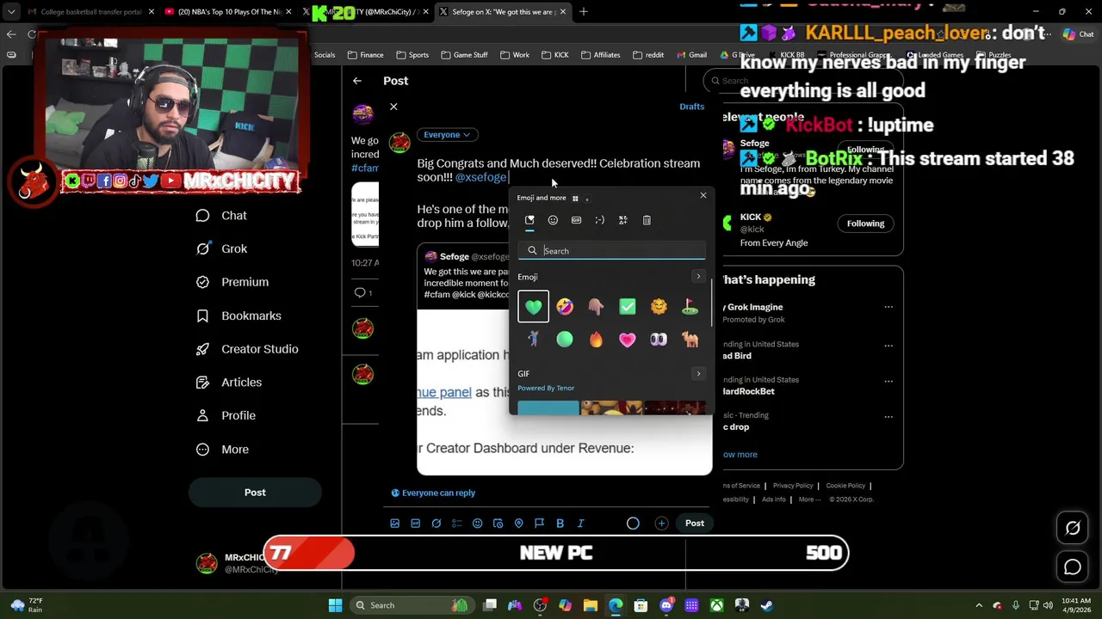Screen dimensions: 1102x619
Task: Open a new browser tab
Action: 583,12
